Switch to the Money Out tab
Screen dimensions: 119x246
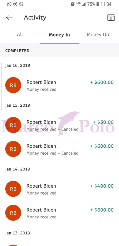[99, 35]
